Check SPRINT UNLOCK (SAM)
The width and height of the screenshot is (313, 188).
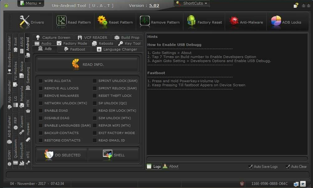pos(95,81)
